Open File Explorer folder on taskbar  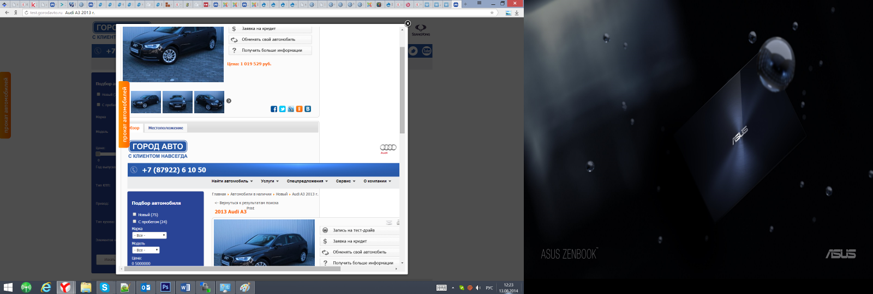pos(86,287)
